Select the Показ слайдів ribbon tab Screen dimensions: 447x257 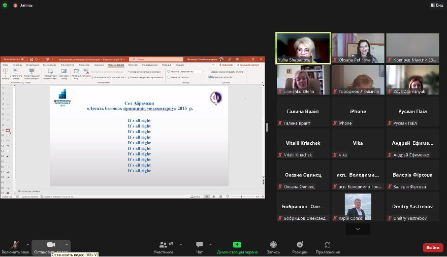[116, 65]
